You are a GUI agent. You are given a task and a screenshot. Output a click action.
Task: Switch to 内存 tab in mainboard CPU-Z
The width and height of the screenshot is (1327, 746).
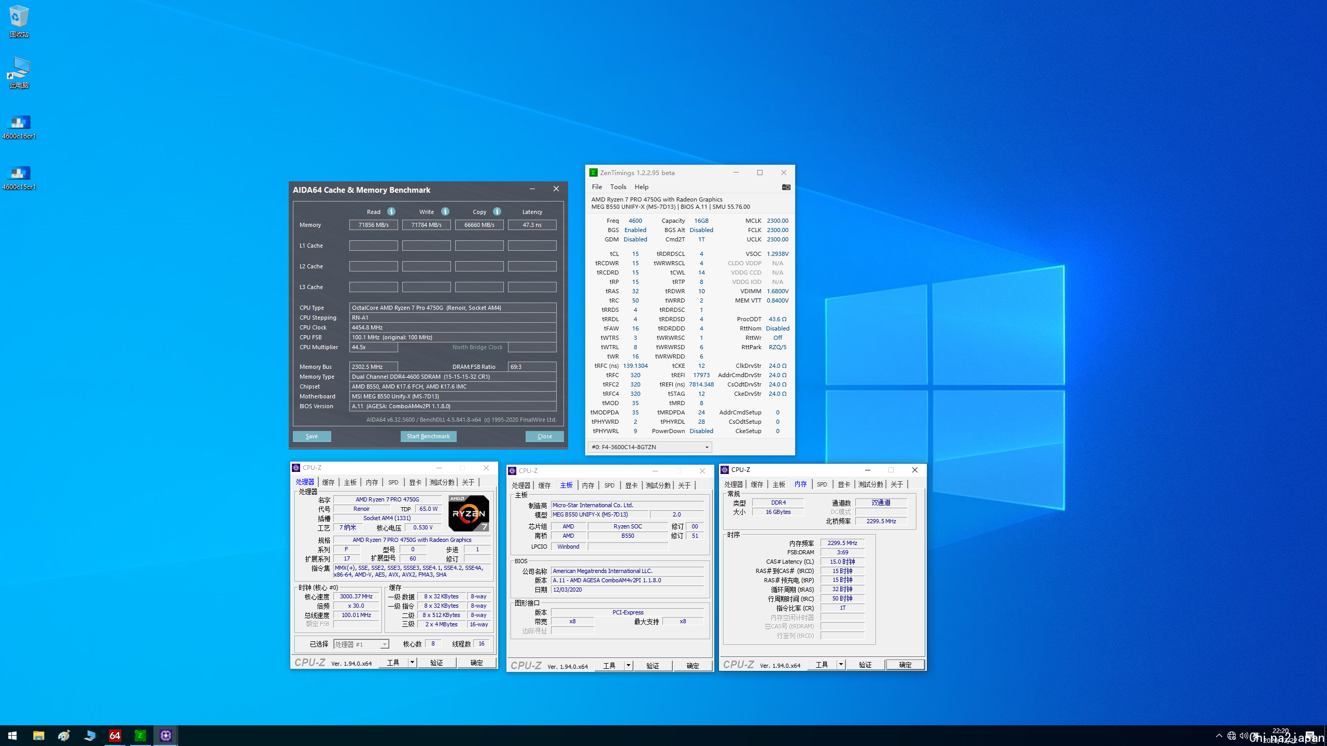point(588,485)
